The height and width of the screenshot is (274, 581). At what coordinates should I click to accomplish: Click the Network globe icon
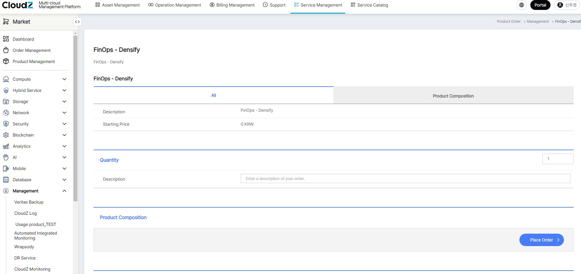pos(6,113)
